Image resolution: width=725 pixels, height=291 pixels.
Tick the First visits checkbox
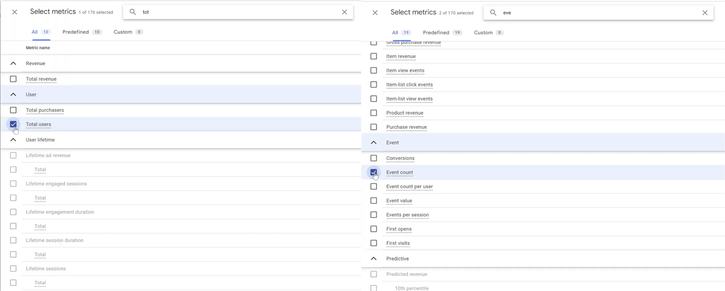click(373, 243)
